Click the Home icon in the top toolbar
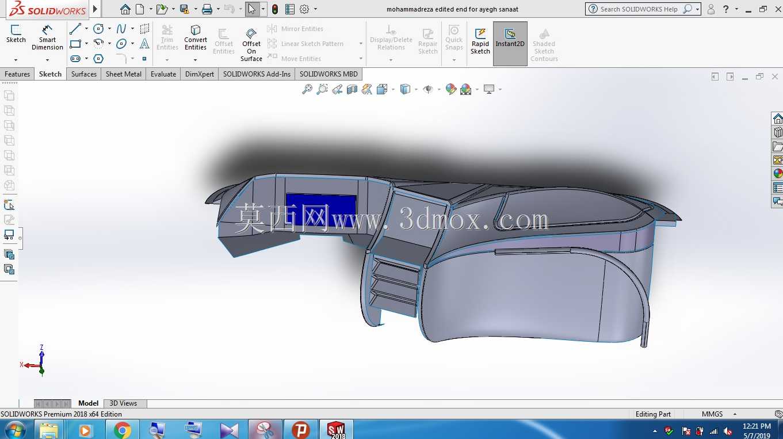 pyautogui.click(x=125, y=9)
